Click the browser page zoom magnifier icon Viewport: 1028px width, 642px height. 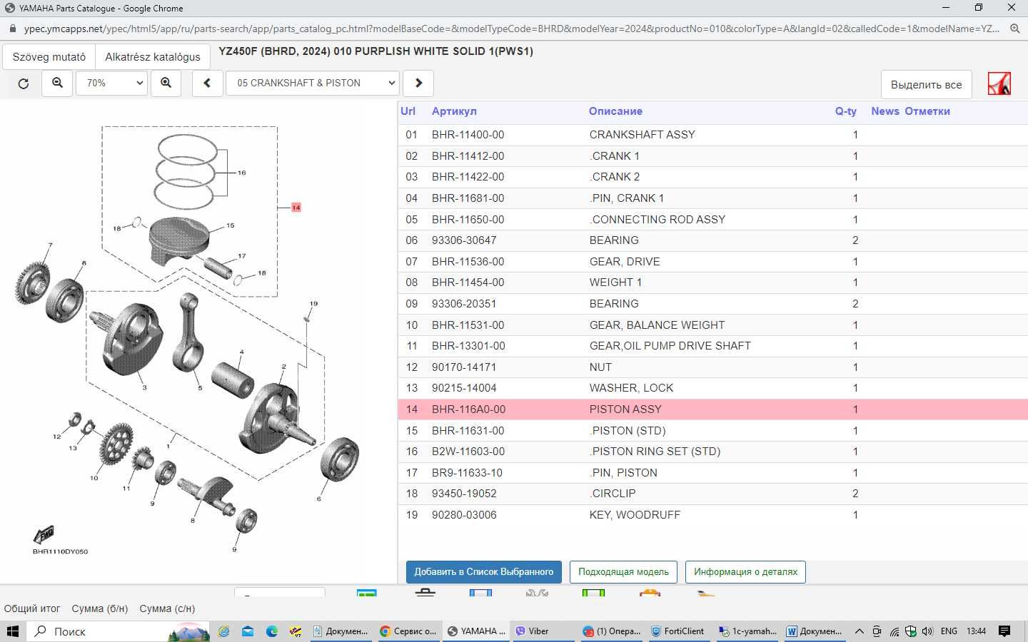[x=1014, y=29]
